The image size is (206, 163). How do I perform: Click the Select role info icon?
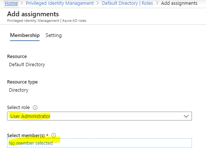pos(35,108)
